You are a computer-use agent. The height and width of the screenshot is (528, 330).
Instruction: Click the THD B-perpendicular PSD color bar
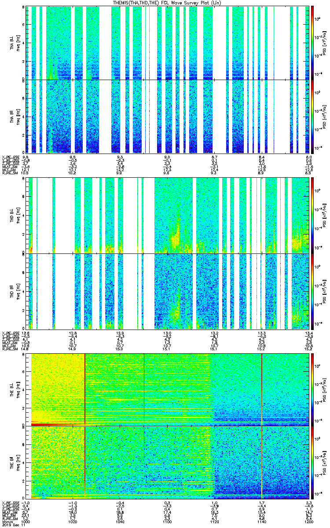coord(312,215)
